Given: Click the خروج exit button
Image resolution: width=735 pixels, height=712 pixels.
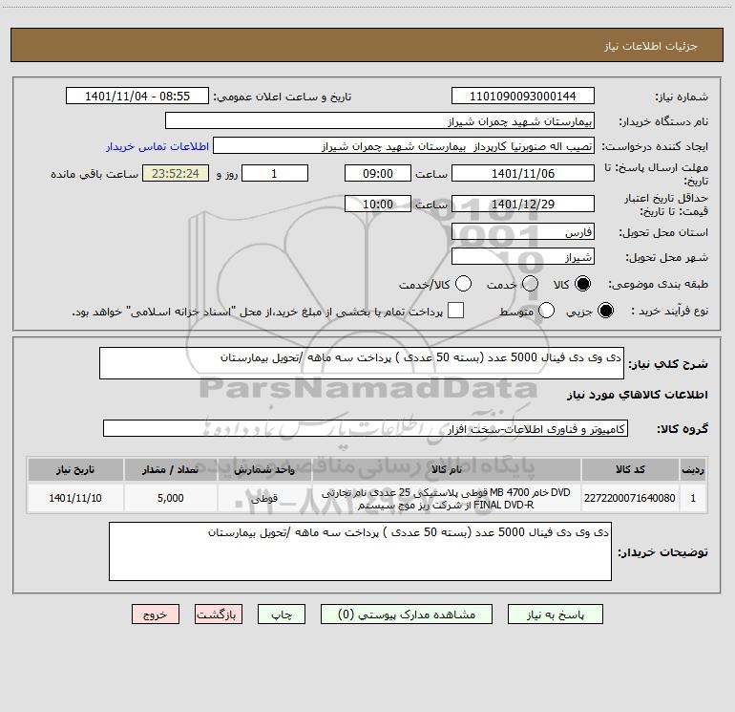Looking at the screenshot, I should click(x=156, y=615).
